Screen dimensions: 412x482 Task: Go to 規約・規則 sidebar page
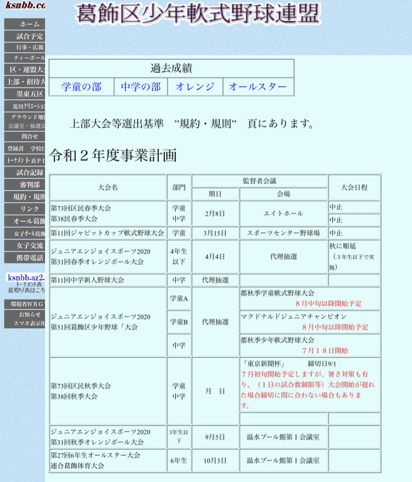25,197
